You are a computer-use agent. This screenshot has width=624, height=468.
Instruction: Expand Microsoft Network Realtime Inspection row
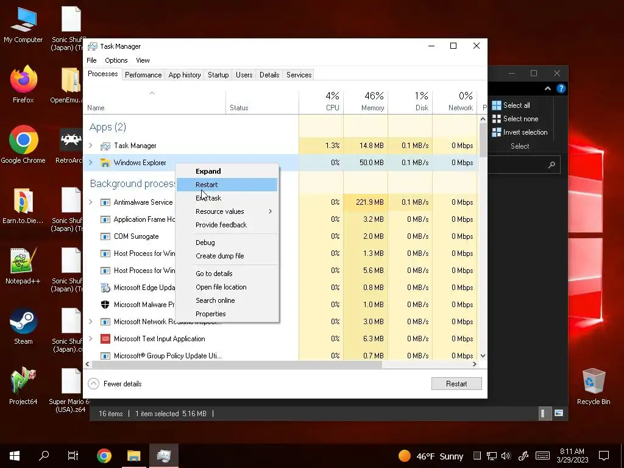click(91, 322)
